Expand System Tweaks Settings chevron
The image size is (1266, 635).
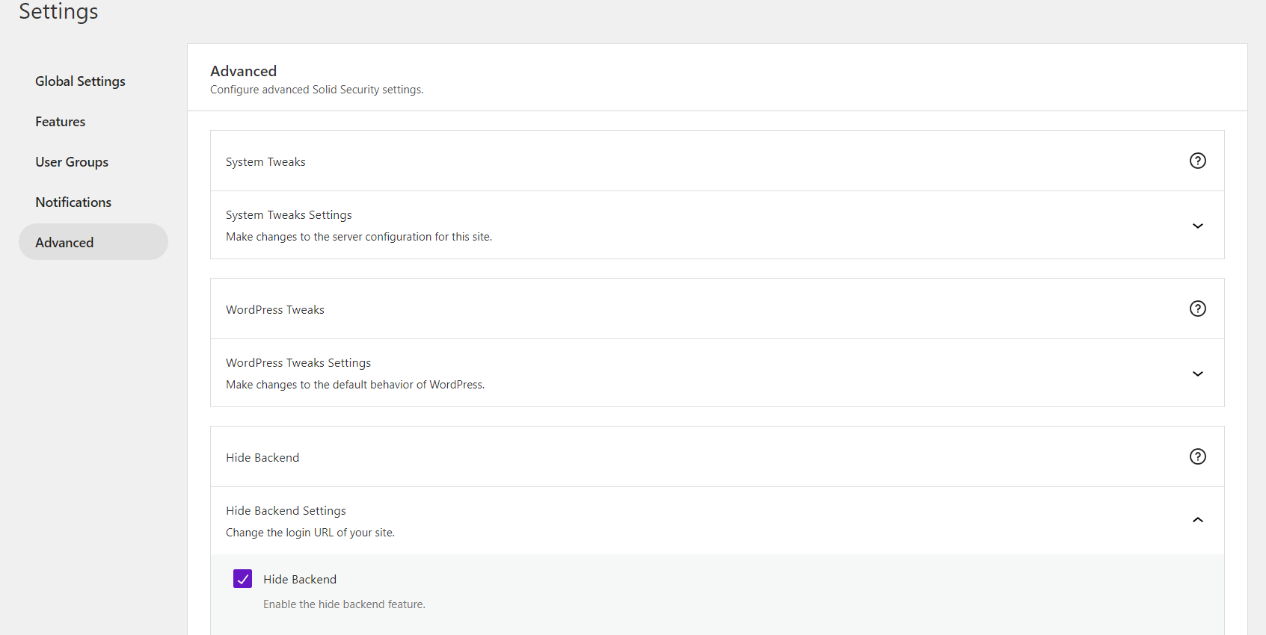click(x=1197, y=226)
